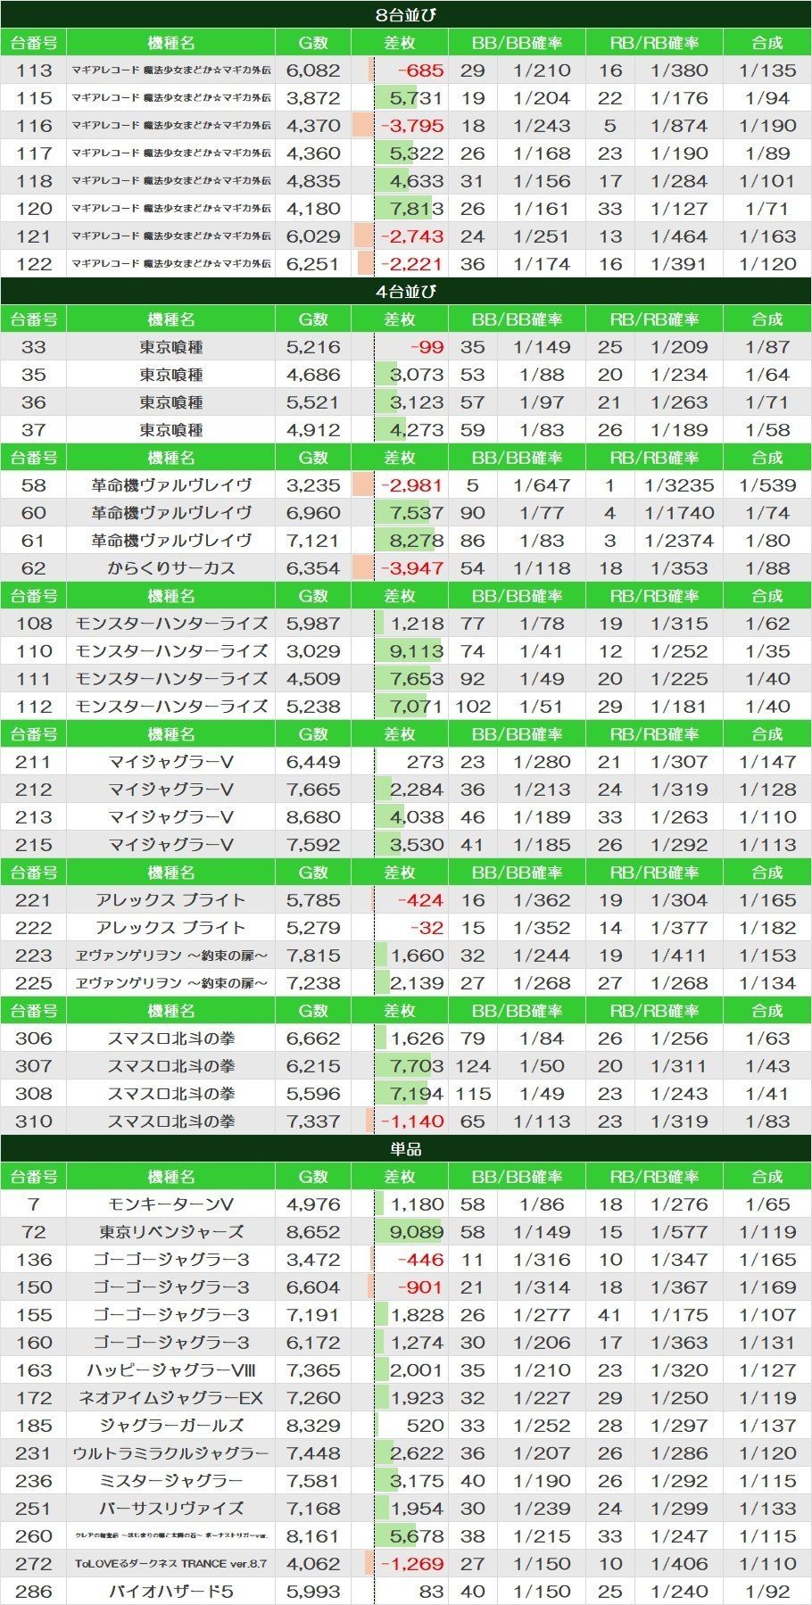Click -3,795 difference in row 116
812x1605 pixels.
tap(412, 126)
